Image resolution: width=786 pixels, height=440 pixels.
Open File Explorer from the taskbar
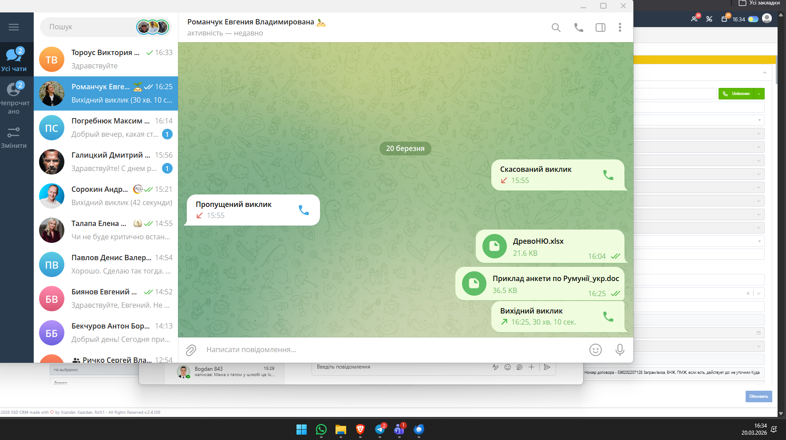point(341,429)
